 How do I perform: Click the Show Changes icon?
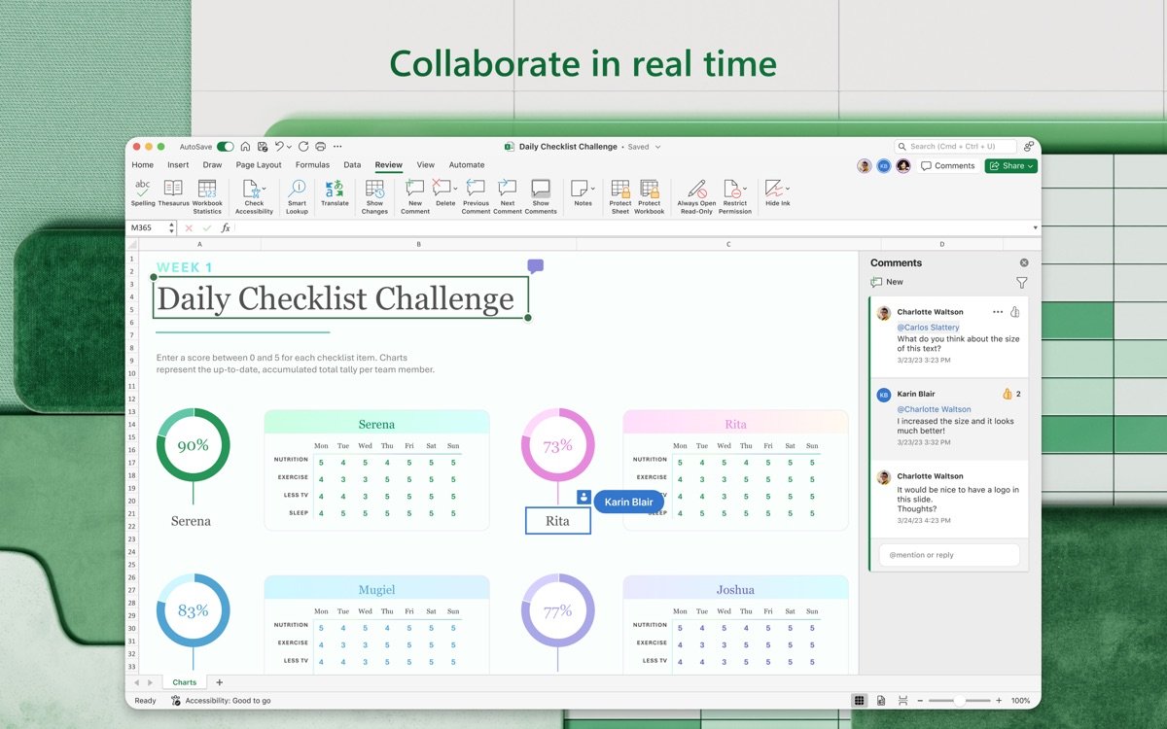click(374, 192)
